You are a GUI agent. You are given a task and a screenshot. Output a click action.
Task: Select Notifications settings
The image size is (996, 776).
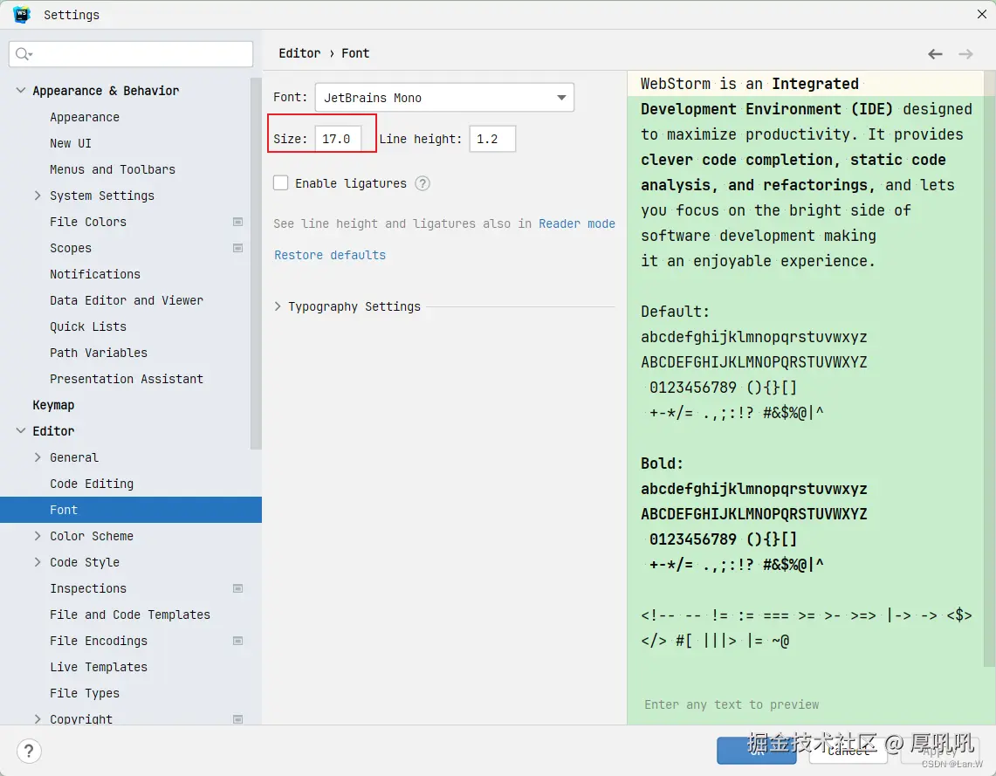click(x=95, y=274)
